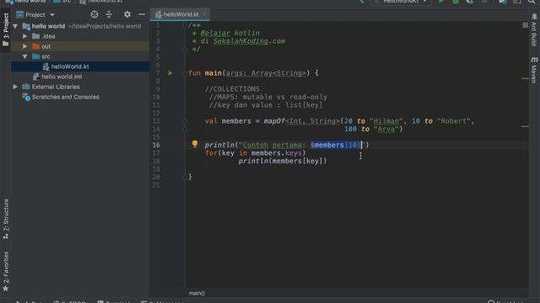Fold the mapOf statement at line 13
Image resolution: width=540 pixels, height=303 pixels.
pyautogui.click(x=185, y=121)
